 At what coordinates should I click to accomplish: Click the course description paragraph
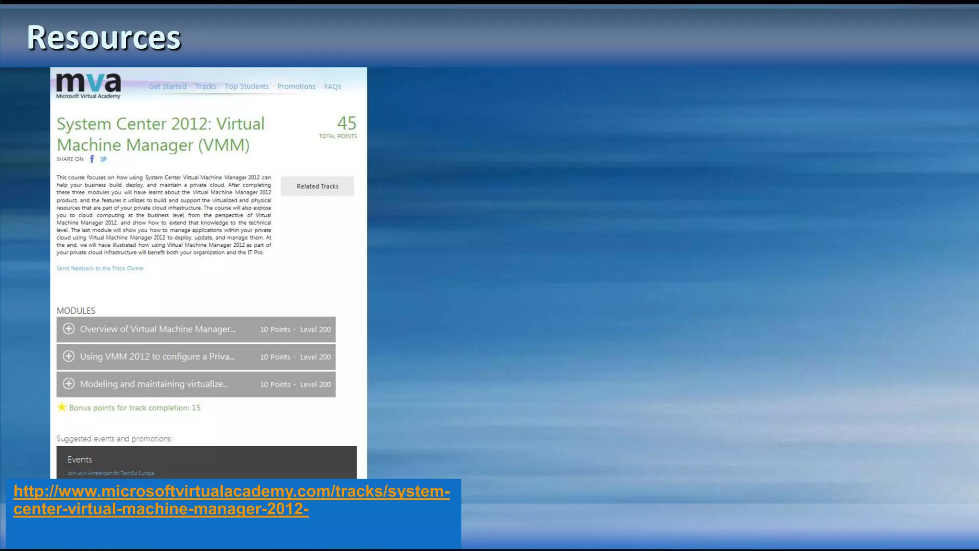(x=163, y=215)
